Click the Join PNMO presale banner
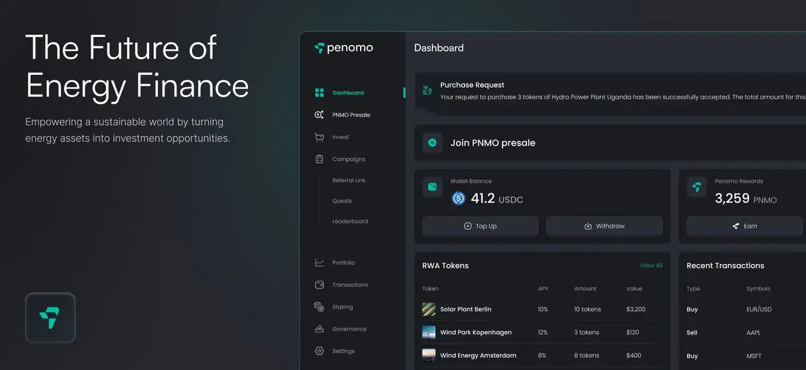This screenshot has width=806, height=370. point(492,143)
